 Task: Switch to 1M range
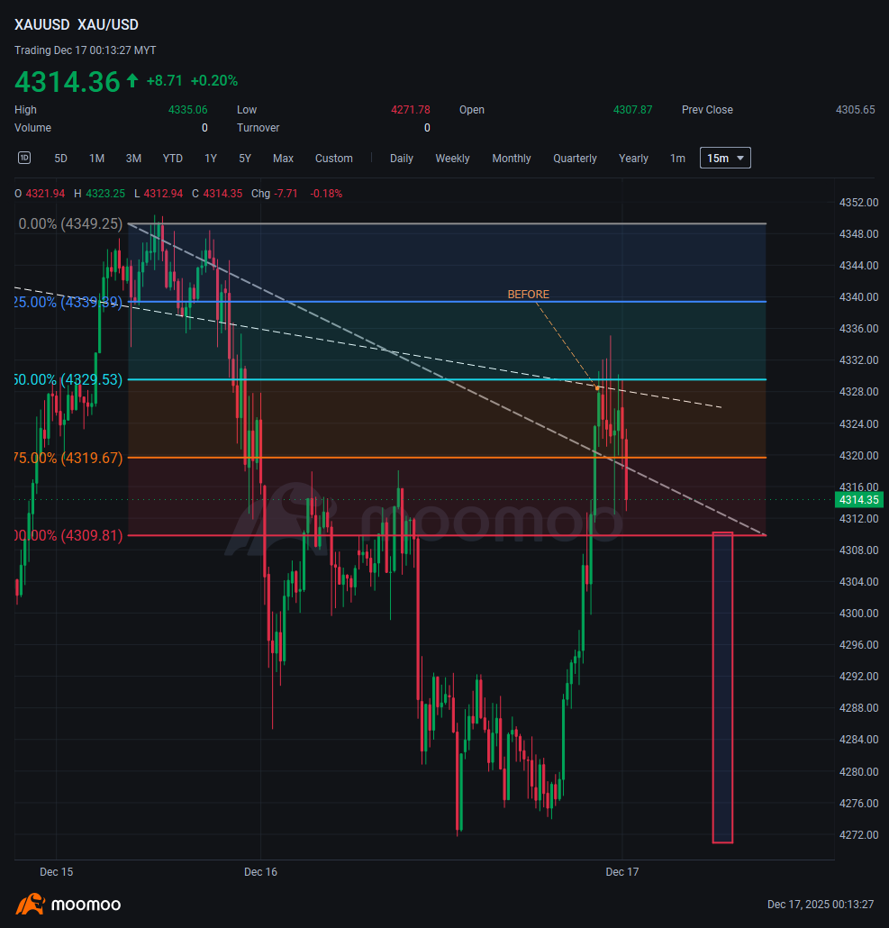coord(97,159)
